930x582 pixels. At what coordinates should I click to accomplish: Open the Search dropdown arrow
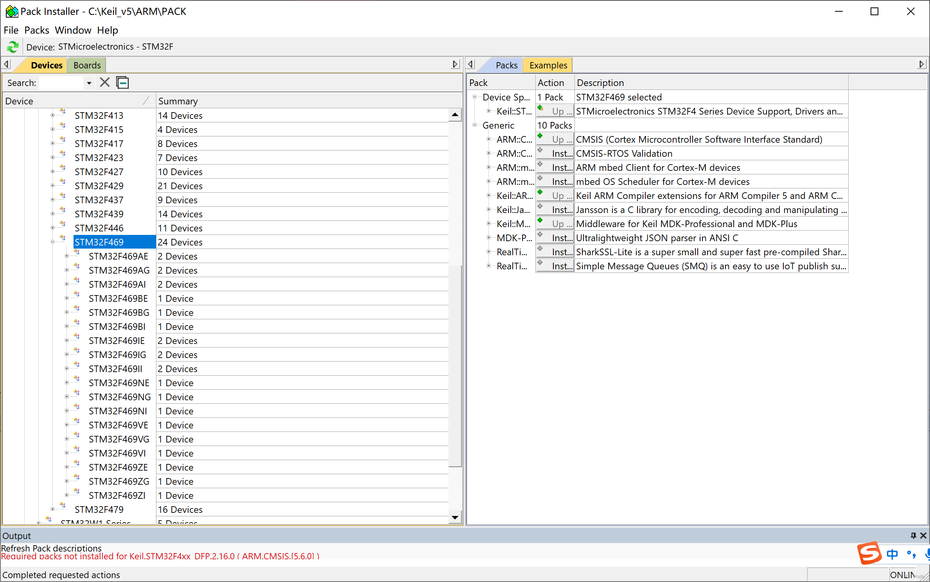pos(89,83)
